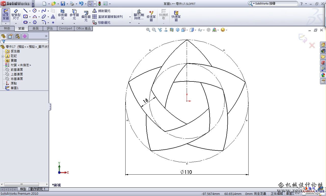Click the Rebuild traffic light icon
326x196 pixels.
point(99,4)
